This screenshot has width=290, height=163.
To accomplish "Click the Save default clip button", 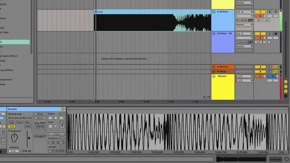I will pos(19,122).
